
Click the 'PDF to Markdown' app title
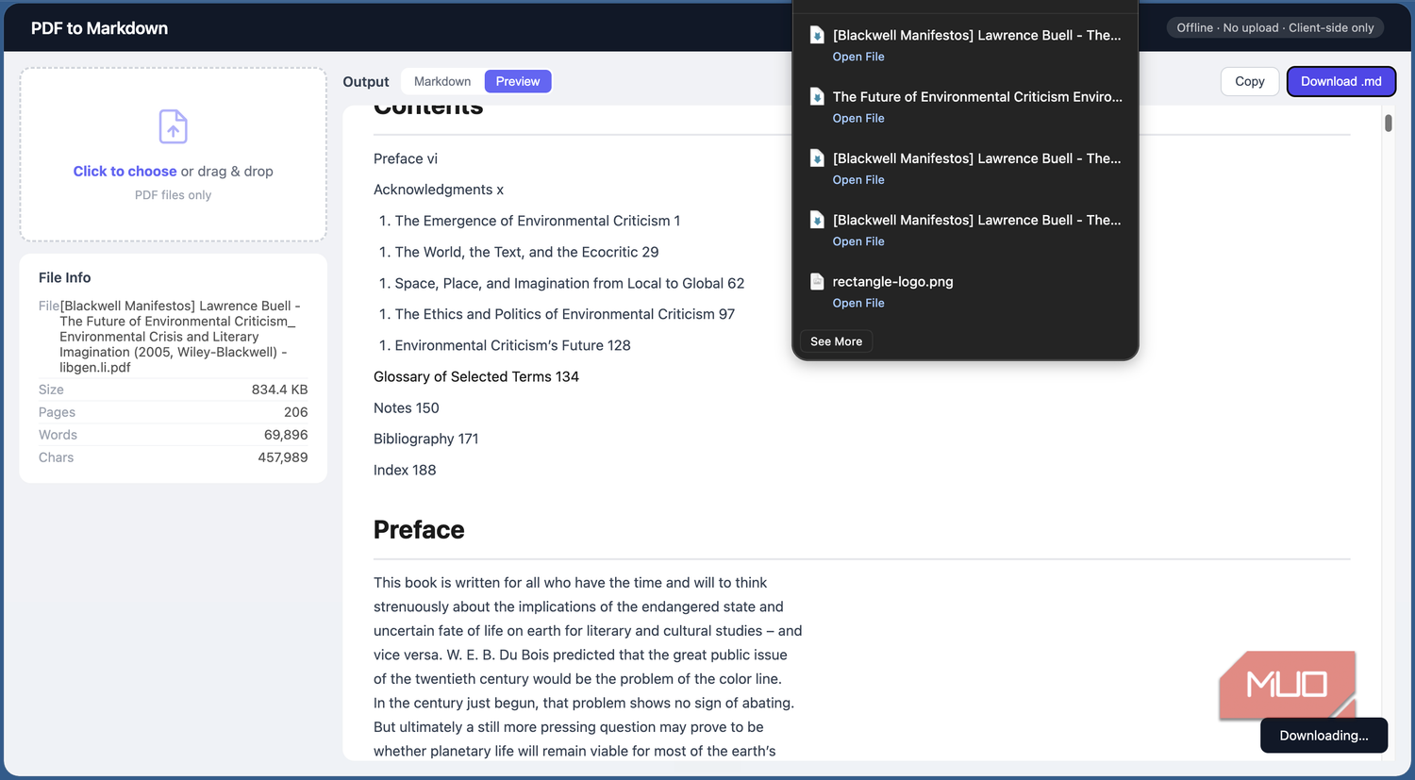[99, 28]
